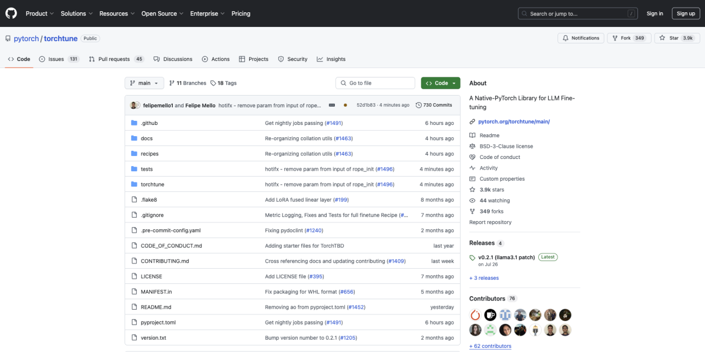The image size is (705, 352).
Task: Open the MANIFEST.in file
Action: point(156,292)
